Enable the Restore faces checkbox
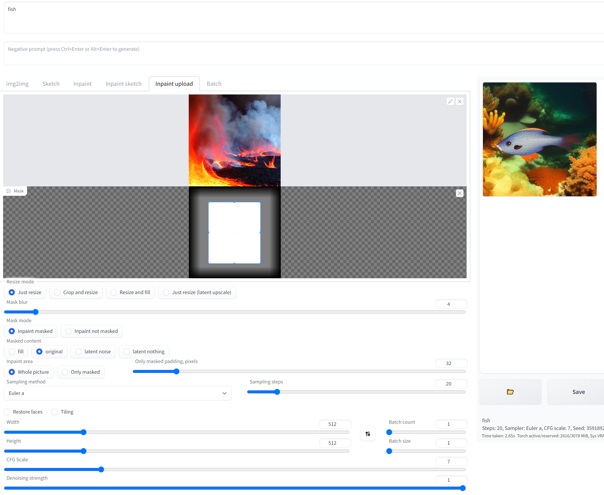This screenshot has width=604, height=495. click(7, 412)
